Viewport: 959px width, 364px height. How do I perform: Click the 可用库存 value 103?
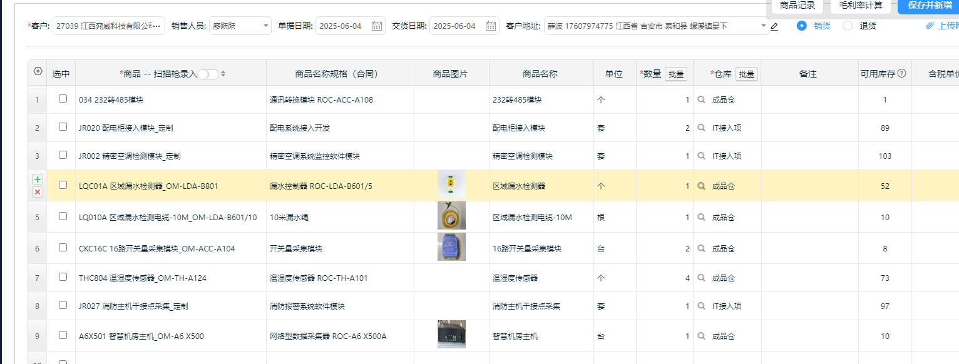(885, 156)
